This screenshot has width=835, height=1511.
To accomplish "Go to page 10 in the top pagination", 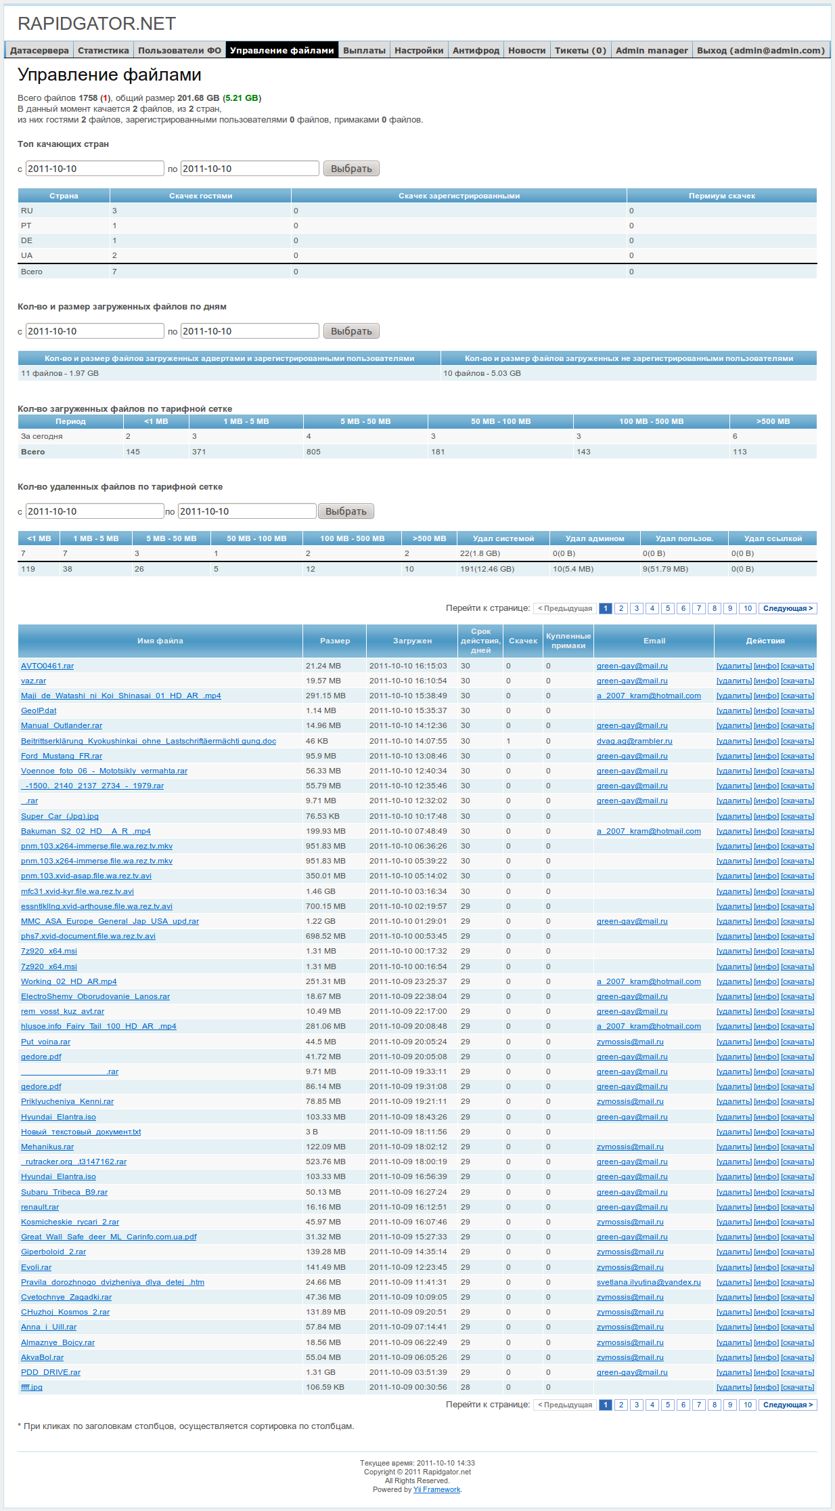I will click(748, 608).
